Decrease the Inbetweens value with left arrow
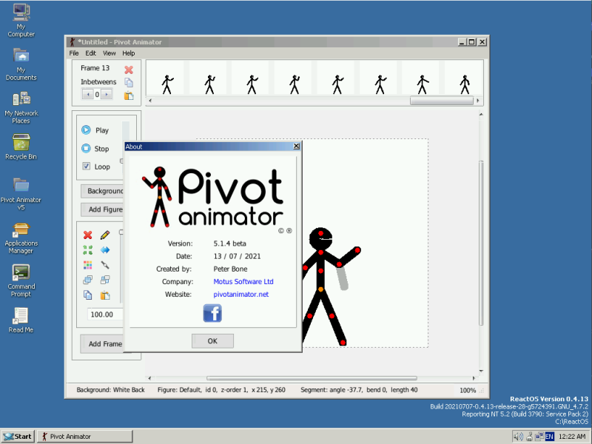Image resolution: width=592 pixels, height=444 pixels. pyautogui.click(x=88, y=95)
